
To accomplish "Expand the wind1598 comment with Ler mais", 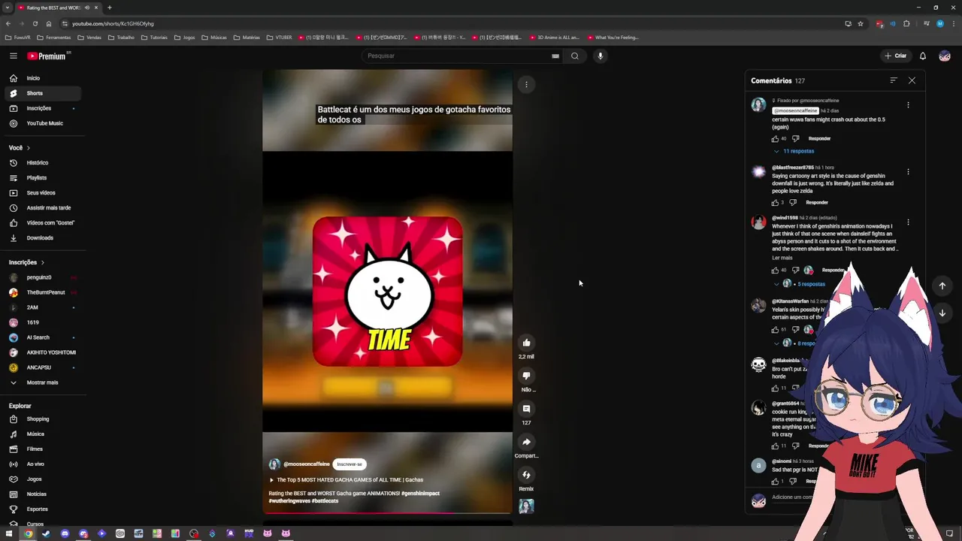I will click(782, 258).
